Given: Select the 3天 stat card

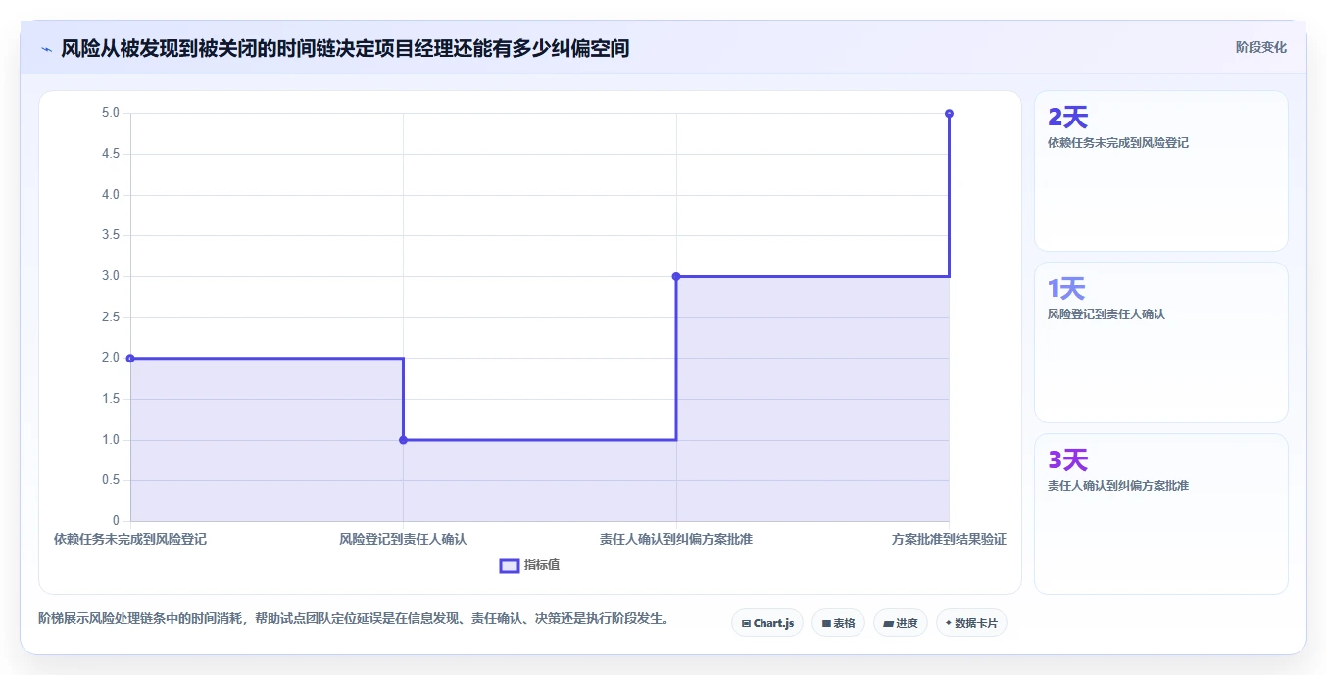Looking at the screenshot, I should tap(1160, 513).
